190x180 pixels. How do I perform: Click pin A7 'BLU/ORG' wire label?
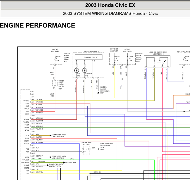point(39,107)
